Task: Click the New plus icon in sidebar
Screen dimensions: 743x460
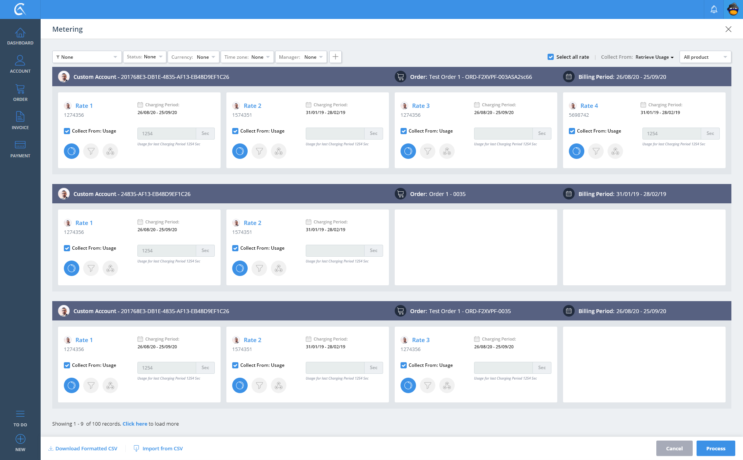Action: [20, 439]
